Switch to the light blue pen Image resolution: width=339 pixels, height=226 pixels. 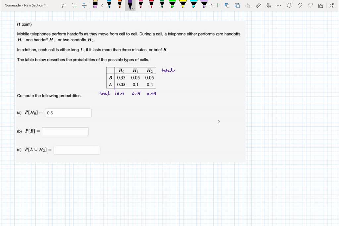(x=109, y=4)
